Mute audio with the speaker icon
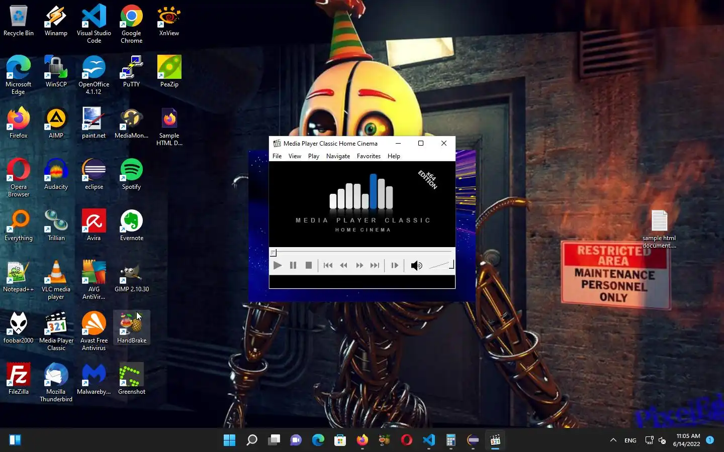 pos(416,266)
